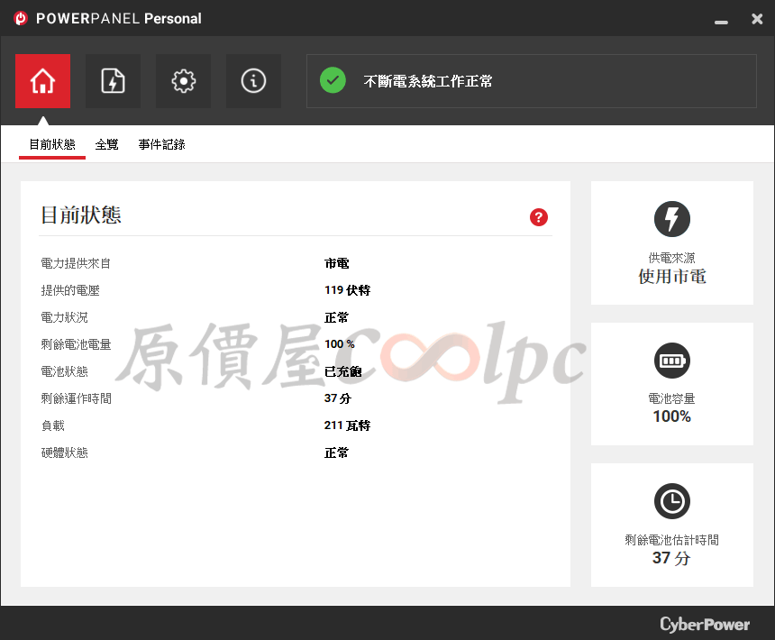Click the green checkmark status icon
The width and height of the screenshot is (775, 640).
[333, 80]
